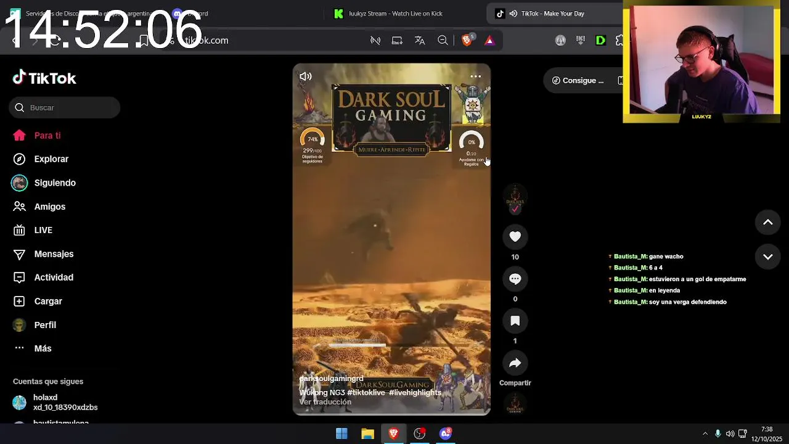This screenshot has width=789, height=444.
Task: Share the video using the arrow icon
Action: (515, 363)
